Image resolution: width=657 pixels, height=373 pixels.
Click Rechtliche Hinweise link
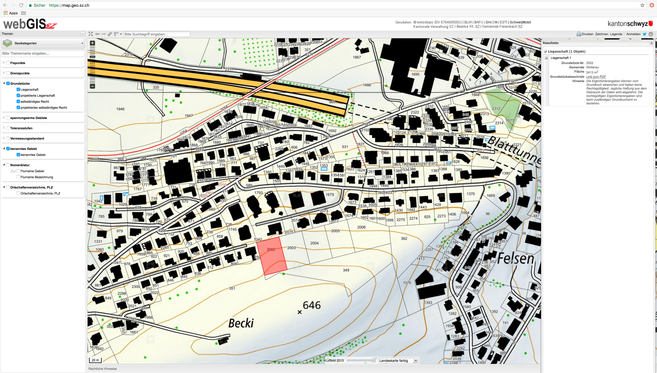click(x=102, y=369)
